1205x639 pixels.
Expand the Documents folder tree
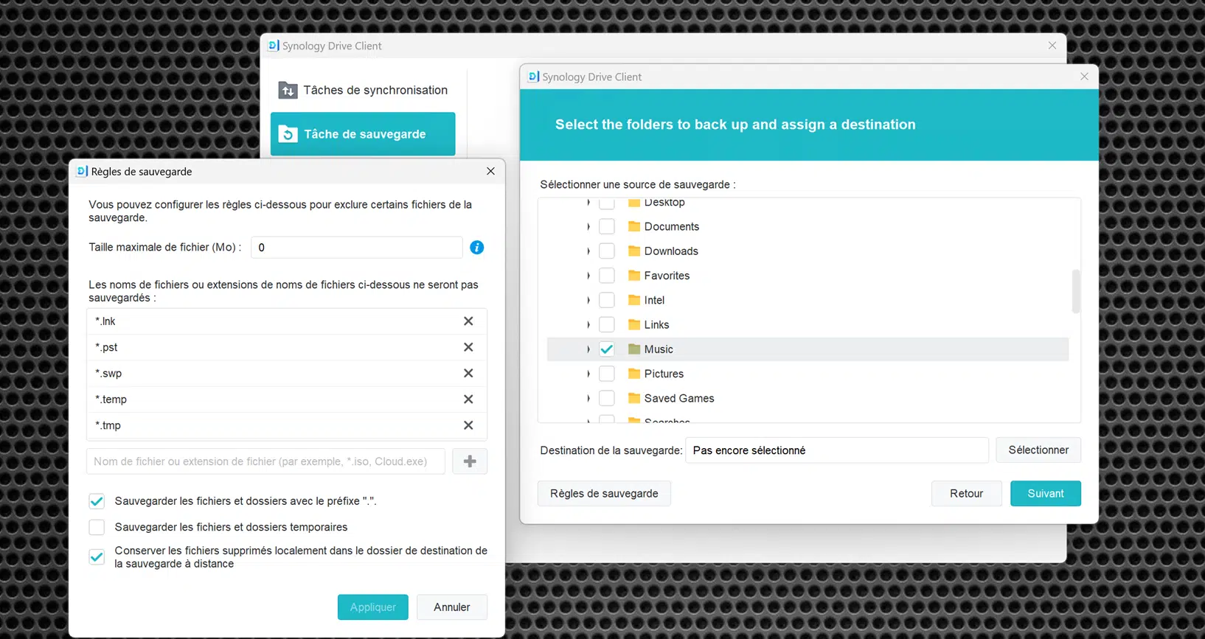pos(588,226)
